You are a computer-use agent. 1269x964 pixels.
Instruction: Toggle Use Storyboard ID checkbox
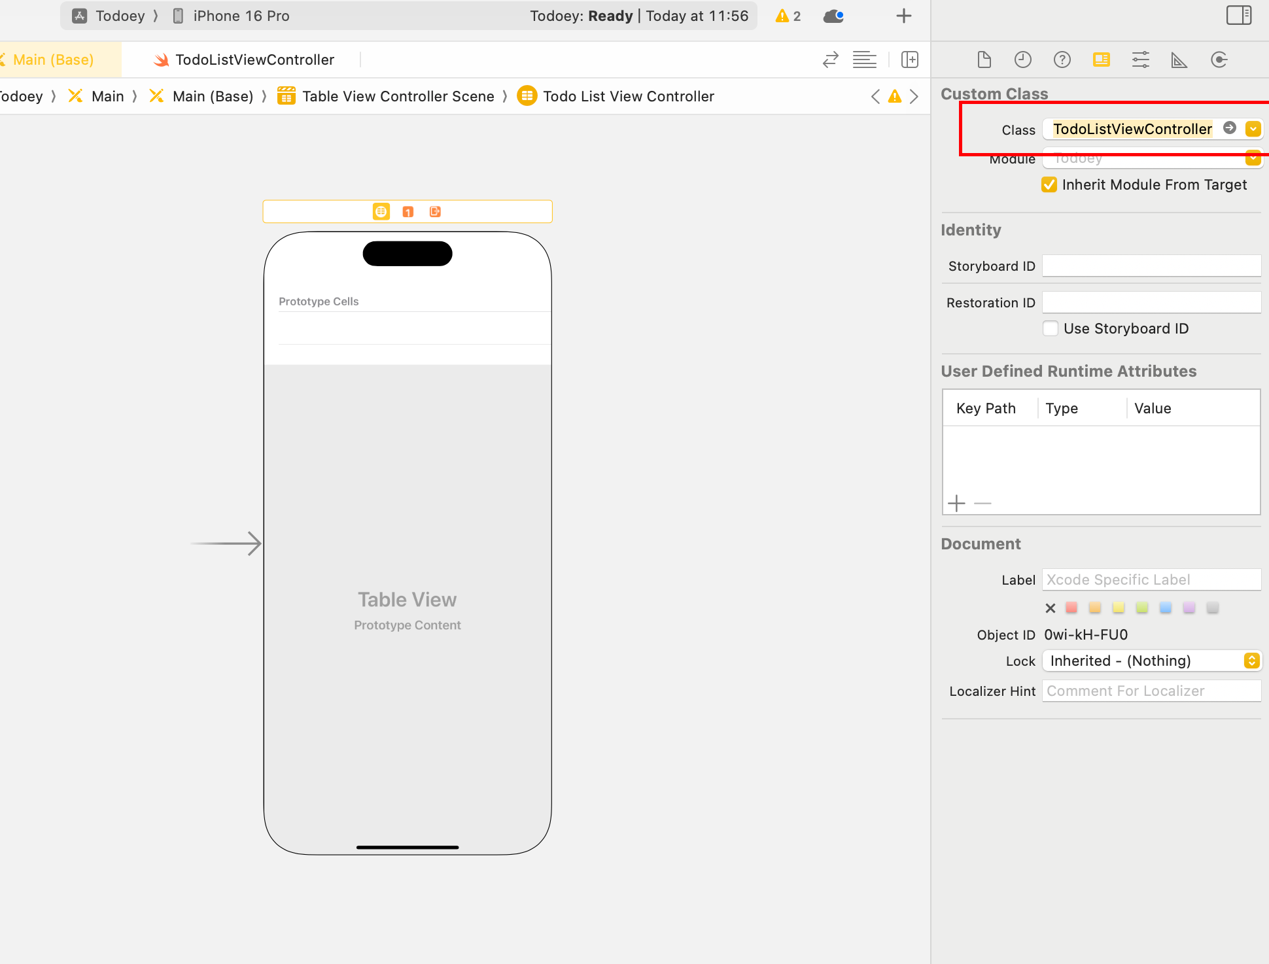[x=1051, y=328]
